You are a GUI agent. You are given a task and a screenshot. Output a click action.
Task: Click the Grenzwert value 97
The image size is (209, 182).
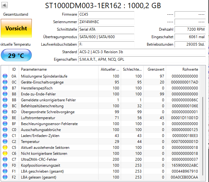coord(162,76)
